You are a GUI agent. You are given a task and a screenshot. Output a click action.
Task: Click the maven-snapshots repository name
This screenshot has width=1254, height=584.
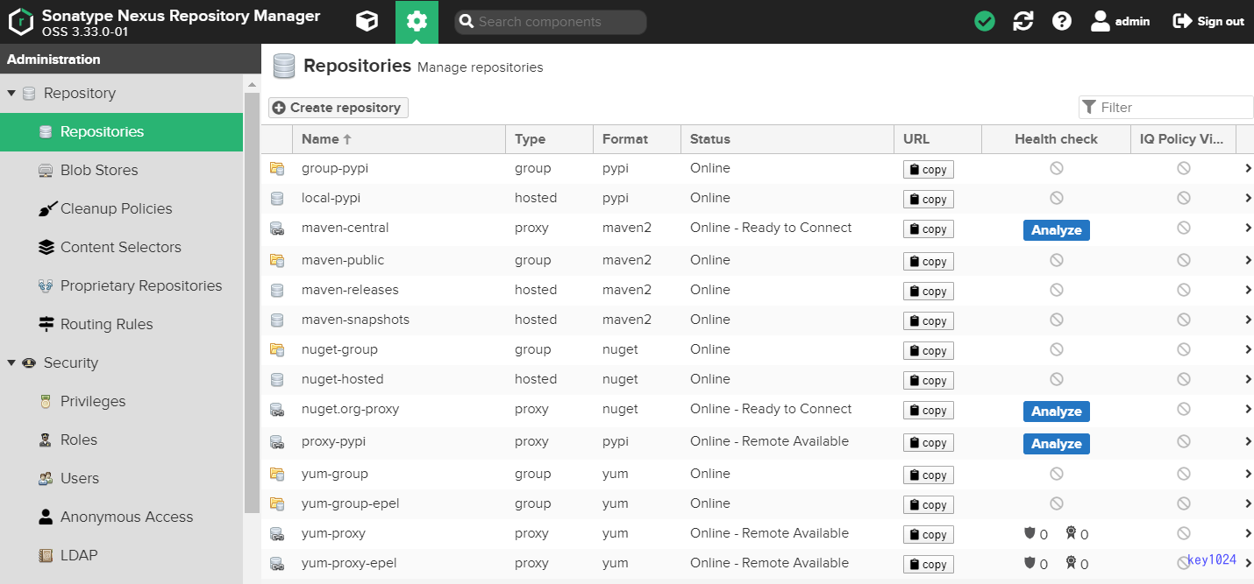(x=355, y=320)
